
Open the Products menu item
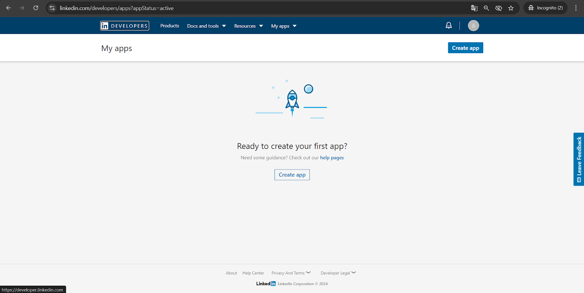(x=170, y=26)
